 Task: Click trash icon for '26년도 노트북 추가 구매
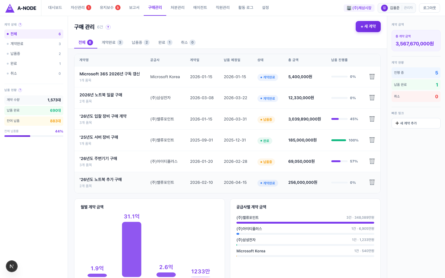point(372,183)
